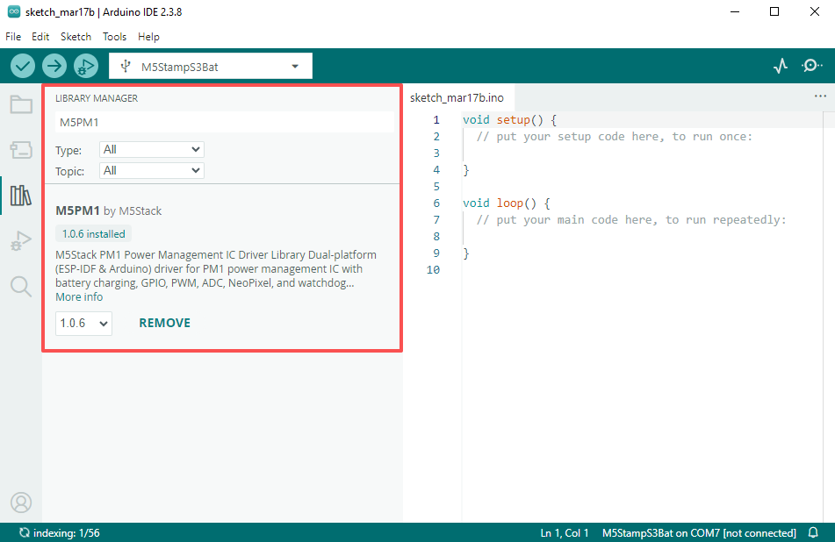Open the 1.0.6 version selector dropdown

coord(83,324)
